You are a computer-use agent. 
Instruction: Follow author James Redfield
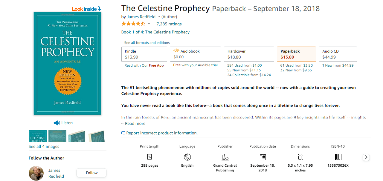(x=91, y=173)
